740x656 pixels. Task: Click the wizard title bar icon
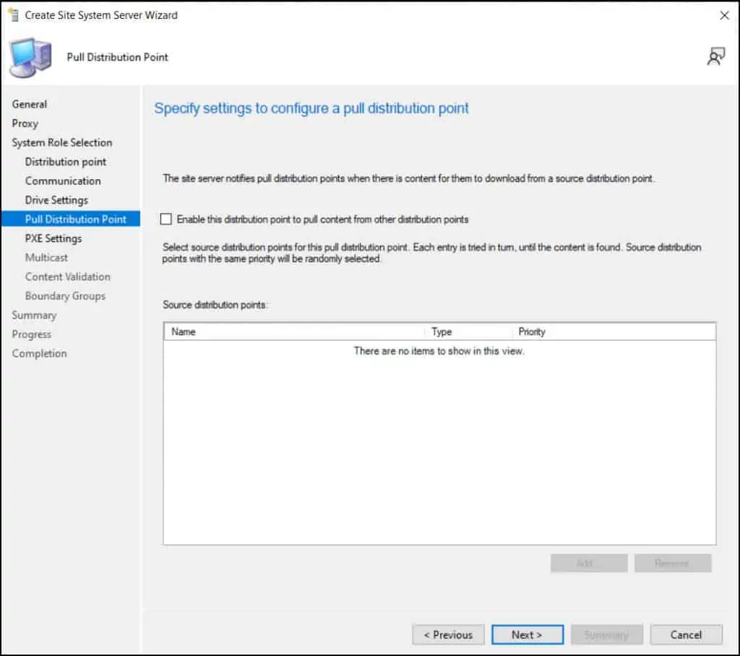point(12,14)
